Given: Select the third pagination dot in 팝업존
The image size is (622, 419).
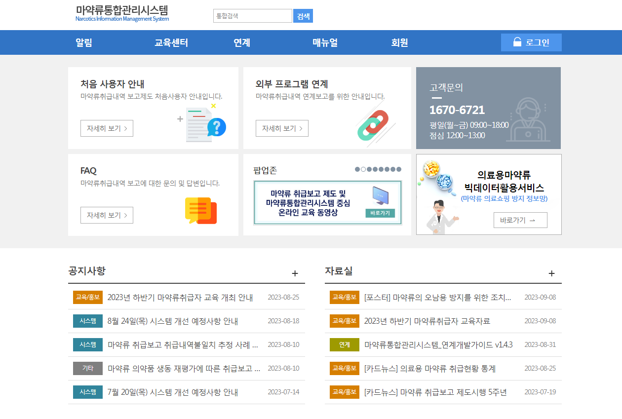Looking at the screenshot, I should 369,169.
